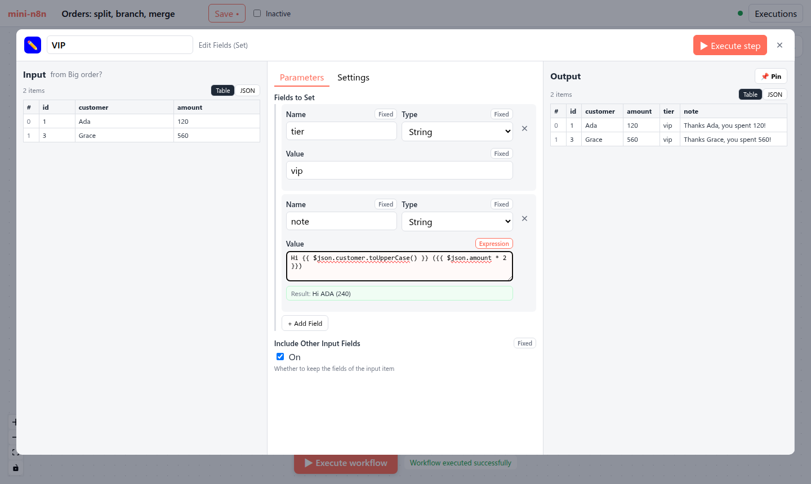
Task: Switch Output panel to JSON view
Action: point(774,95)
